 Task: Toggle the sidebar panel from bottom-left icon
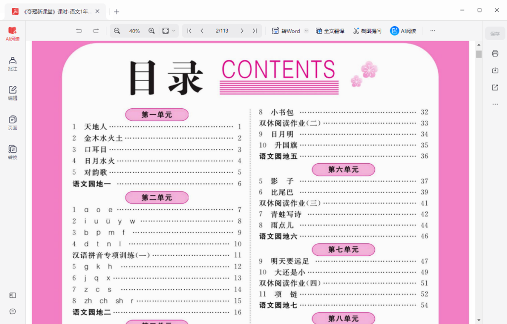[x=12, y=295]
